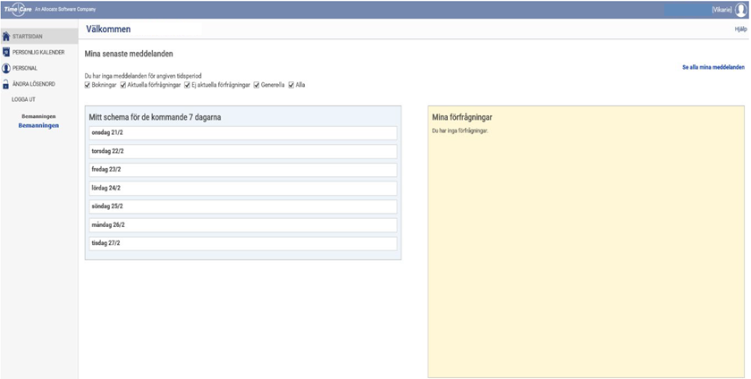Screen dimensions: 751x379
Task: Click the Personal person icon in sidebar
Action: coord(6,68)
